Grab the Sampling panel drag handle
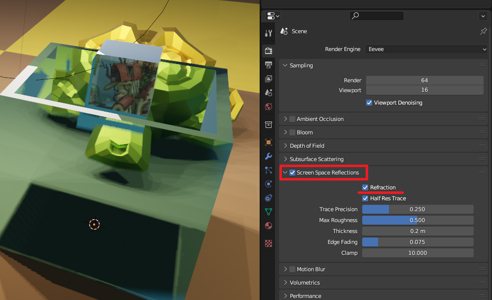 pyautogui.click(x=482, y=65)
